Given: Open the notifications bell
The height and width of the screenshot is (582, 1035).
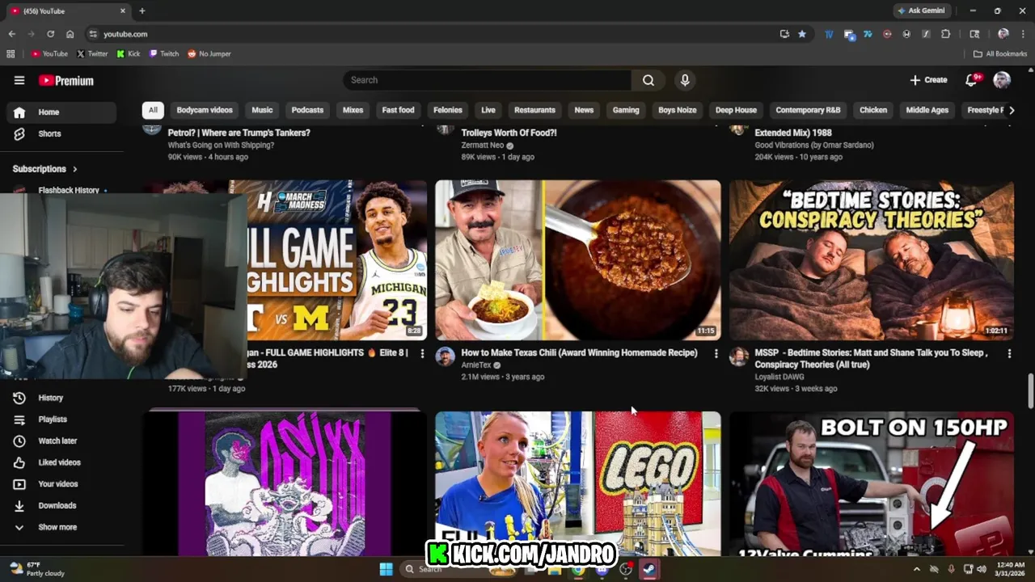Looking at the screenshot, I should pos(972,80).
